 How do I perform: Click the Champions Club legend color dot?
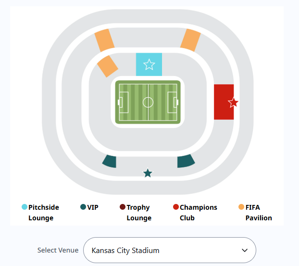pos(176,207)
